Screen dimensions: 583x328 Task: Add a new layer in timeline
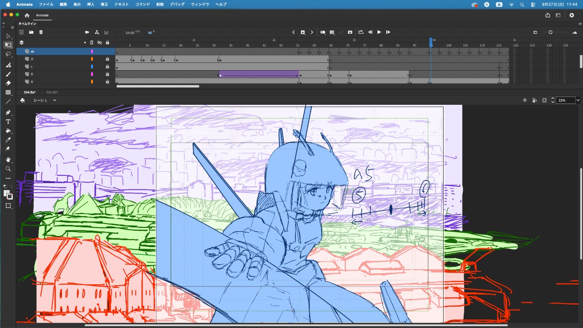pos(21,32)
